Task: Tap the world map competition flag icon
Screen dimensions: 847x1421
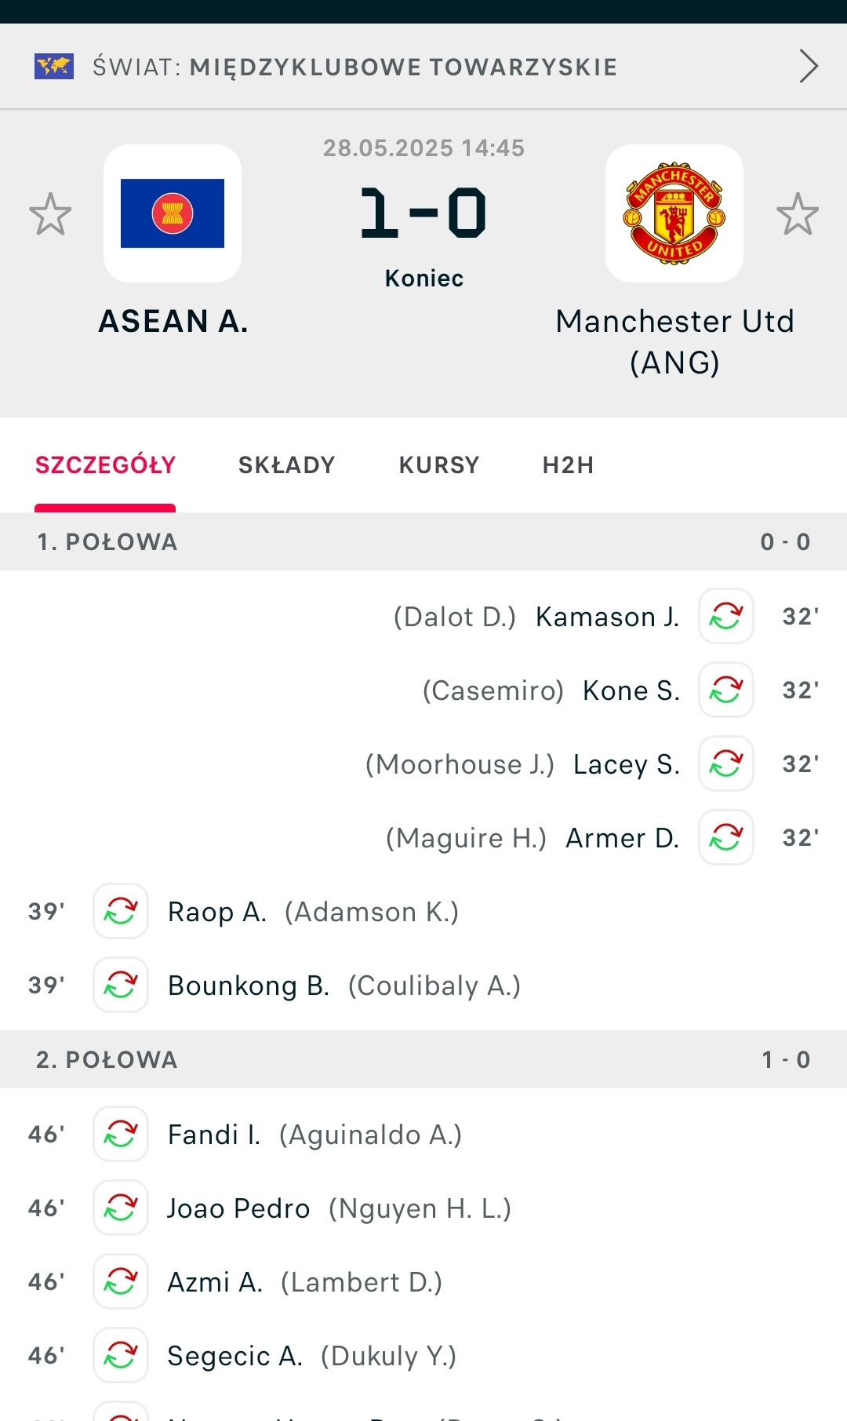Action: click(x=54, y=67)
